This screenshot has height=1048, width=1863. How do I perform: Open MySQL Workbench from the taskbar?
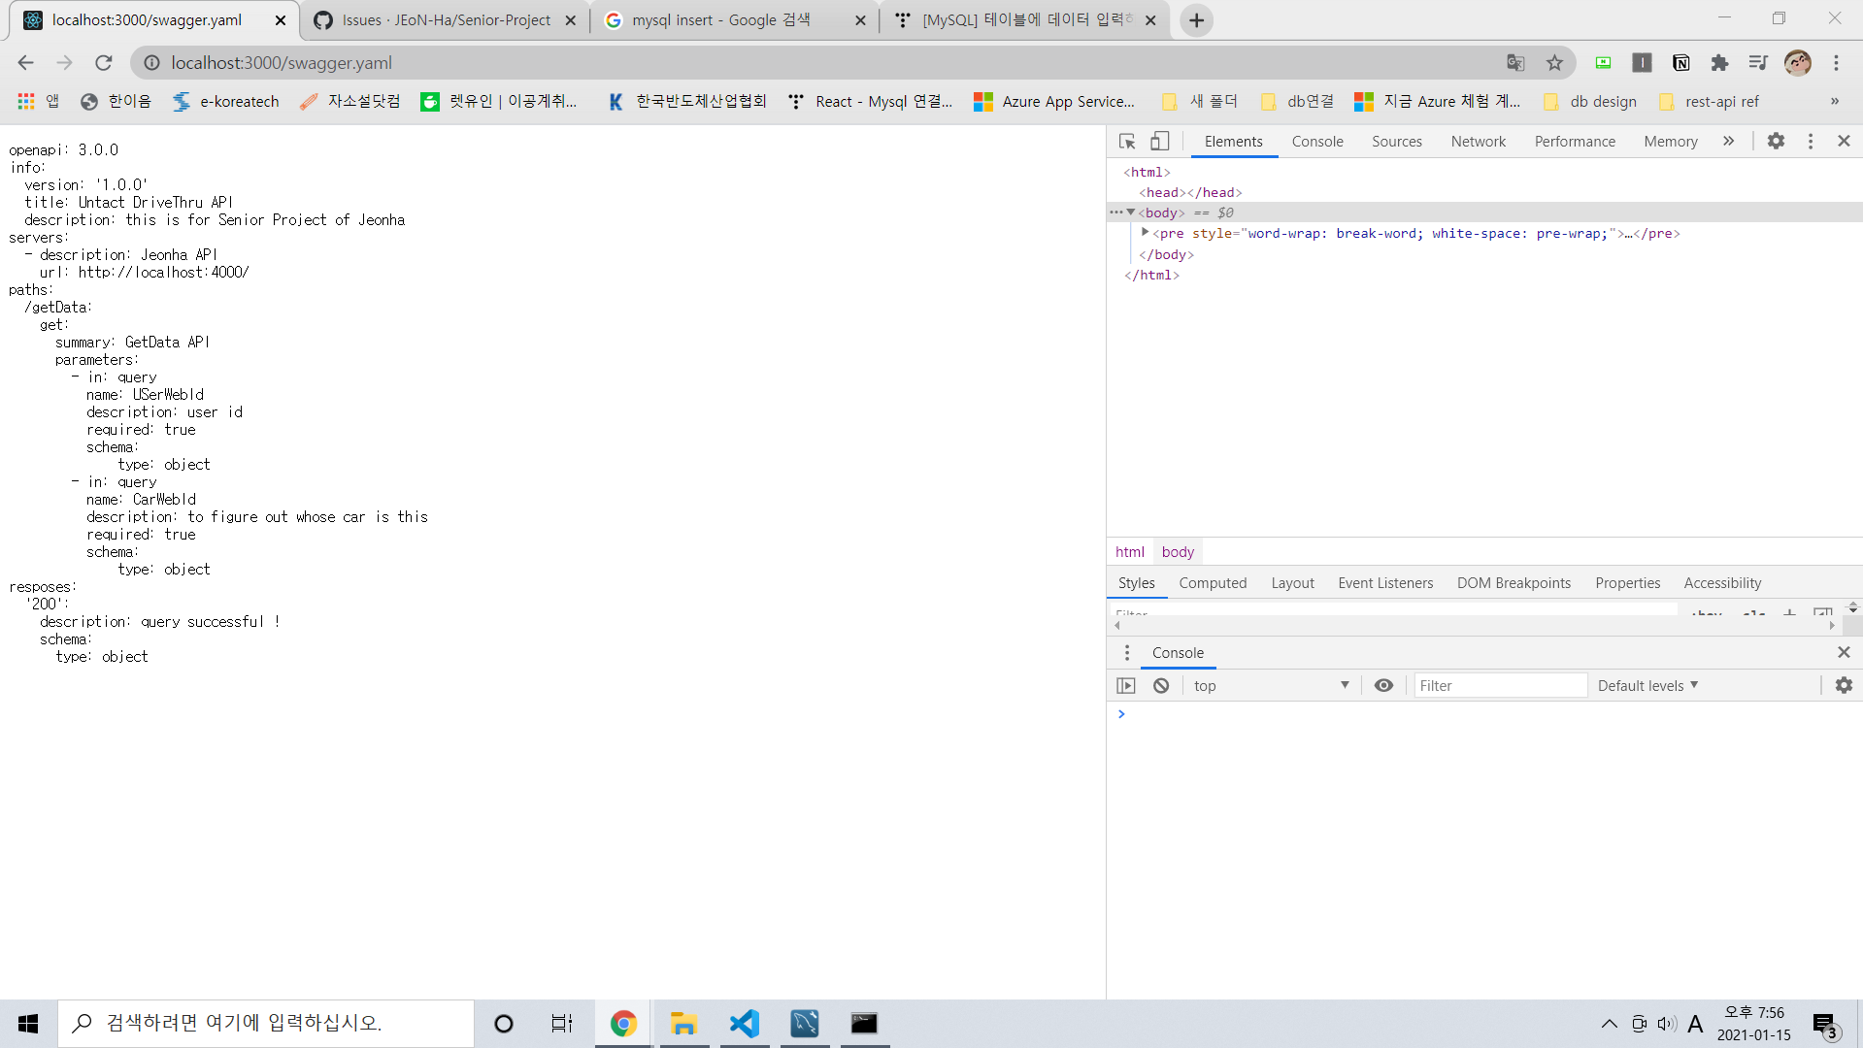click(805, 1024)
